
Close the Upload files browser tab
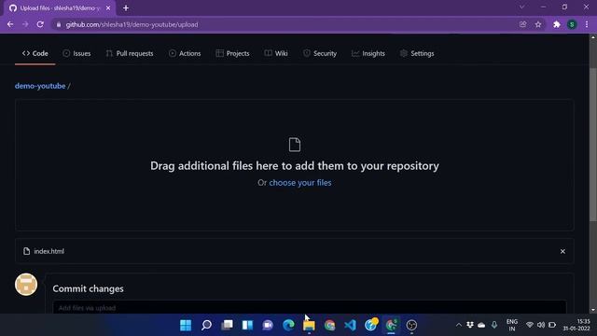click(x=108, y=8)
